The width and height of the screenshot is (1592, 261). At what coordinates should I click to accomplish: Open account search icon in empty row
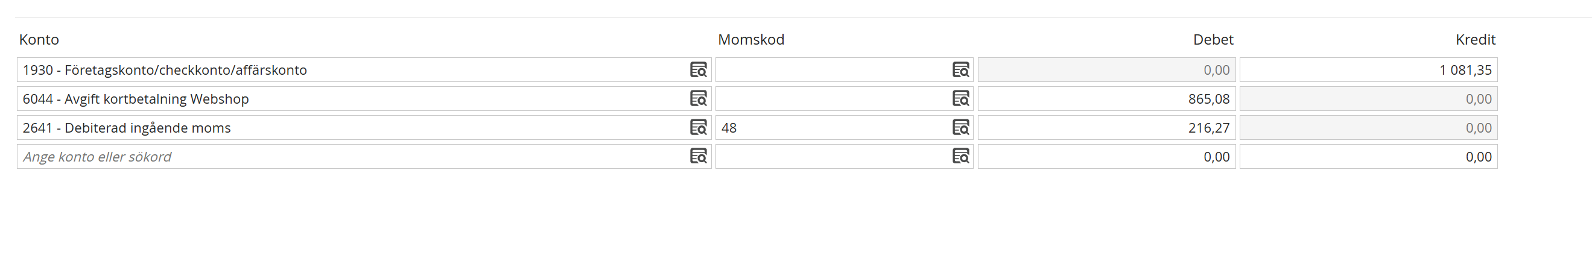point(699,157)
